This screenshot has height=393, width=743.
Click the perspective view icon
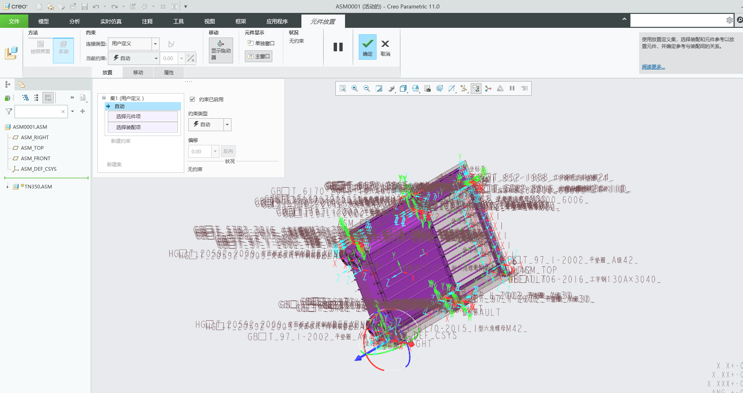pyautogui.click(x=440, y=88)
